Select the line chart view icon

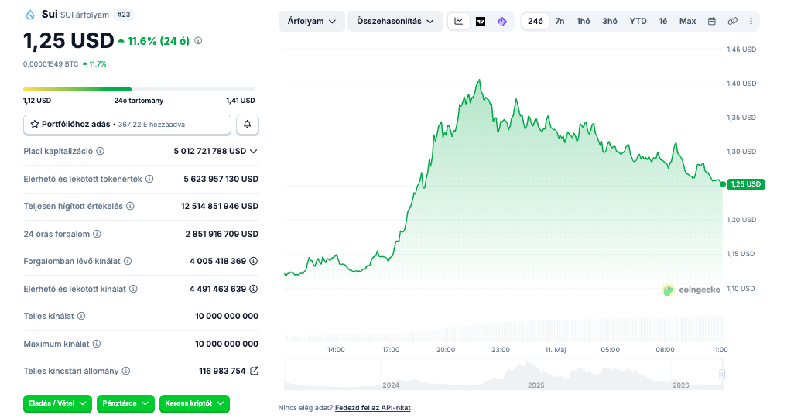(x=459, y=21)
